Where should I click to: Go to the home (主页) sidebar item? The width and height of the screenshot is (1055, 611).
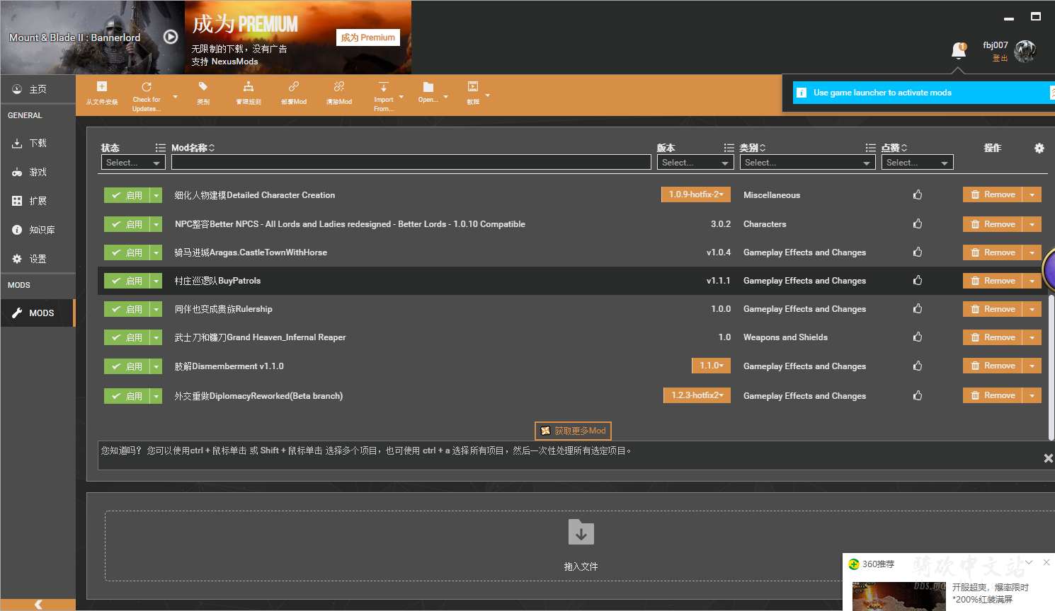(38, 89)
